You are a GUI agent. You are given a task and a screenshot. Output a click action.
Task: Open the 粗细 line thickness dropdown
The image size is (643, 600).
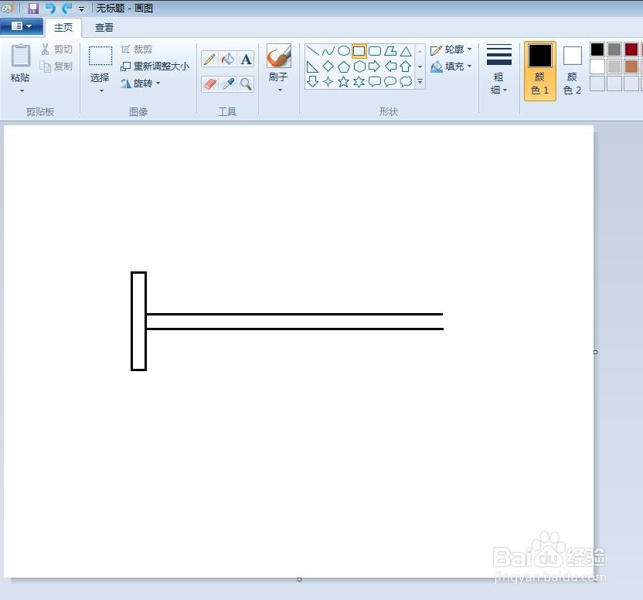tap(498, 70)
